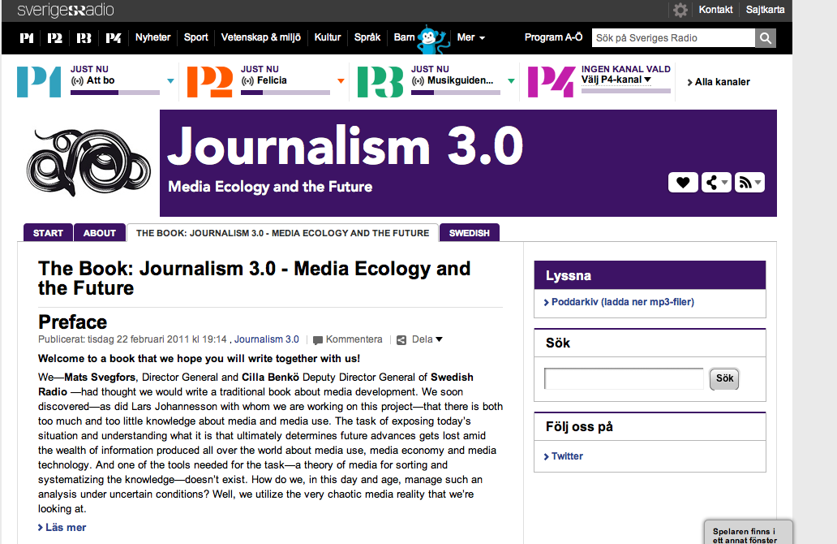Click P2 program progress bar
Viewport: 837px width, 544px height.
285,93
